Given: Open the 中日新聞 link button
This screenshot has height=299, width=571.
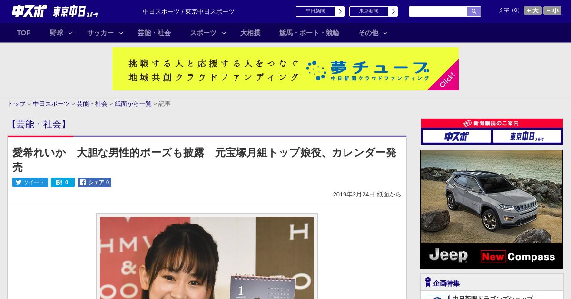Looking at the screenshot, I should pos(315,11).
